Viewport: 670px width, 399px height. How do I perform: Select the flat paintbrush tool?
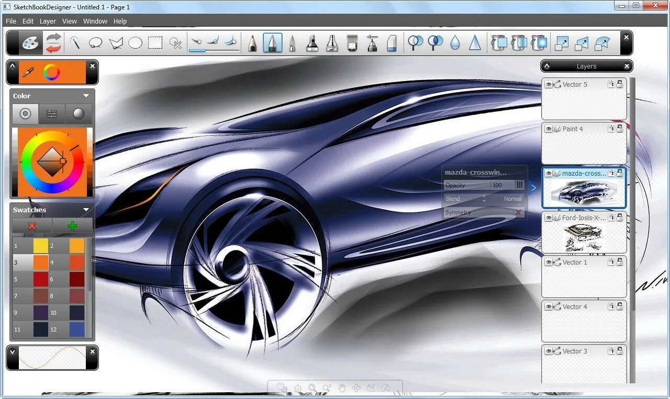tap(352, 43)
